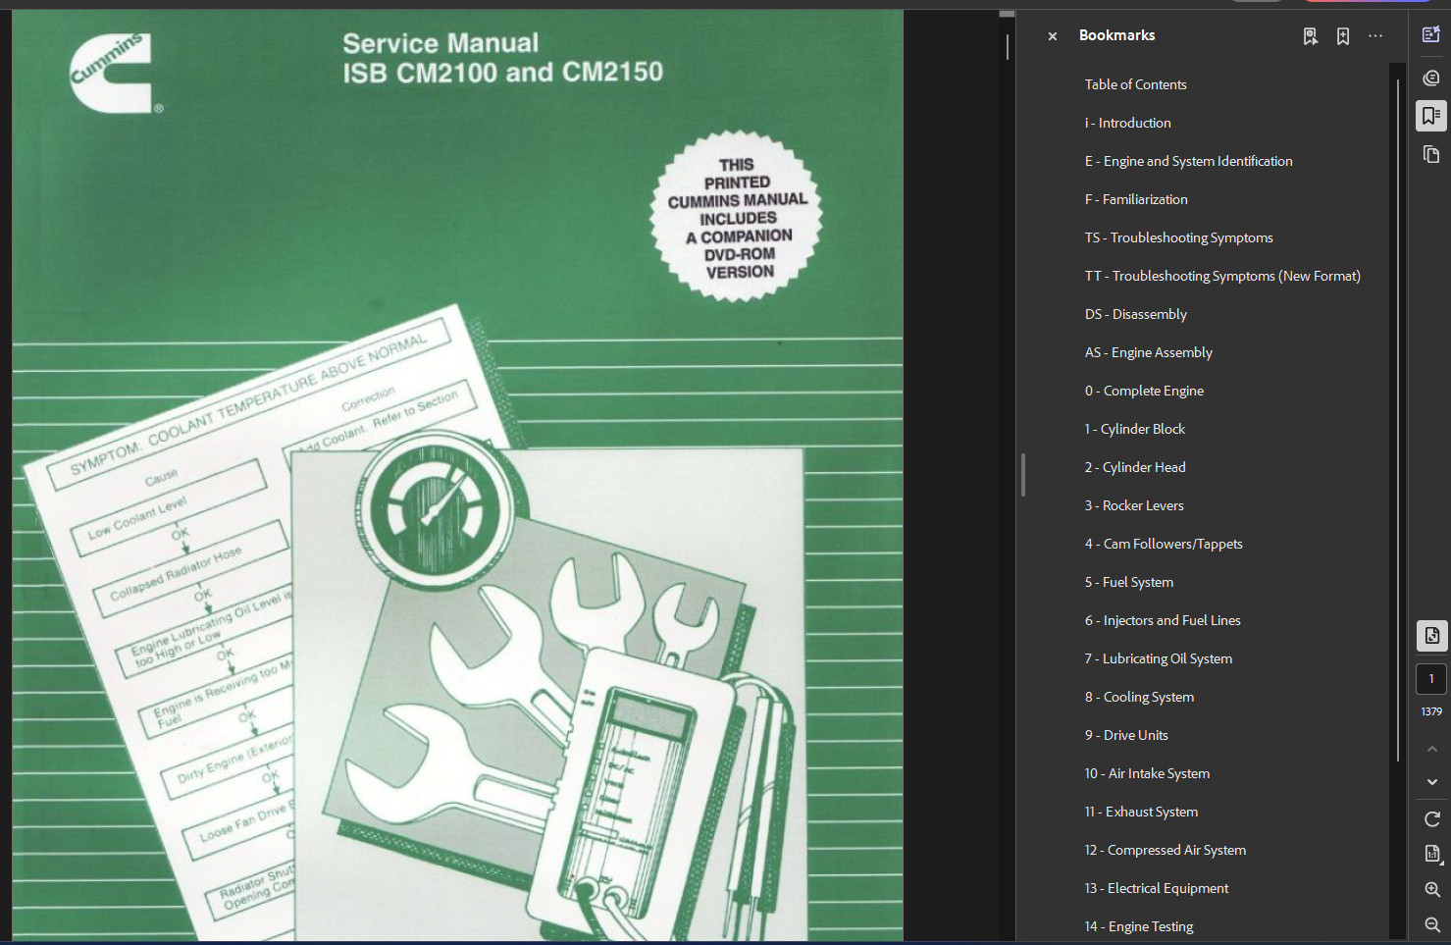Select E - Engine and System Identification
Image resolution: width=1451 pixels, height=945 pixels.
1188,161
